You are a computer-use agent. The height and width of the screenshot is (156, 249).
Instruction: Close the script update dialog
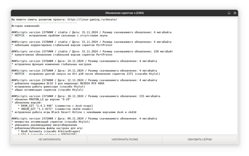click(235, 13)
